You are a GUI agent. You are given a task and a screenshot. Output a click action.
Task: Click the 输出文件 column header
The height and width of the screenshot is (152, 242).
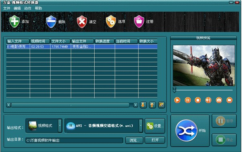82,41
